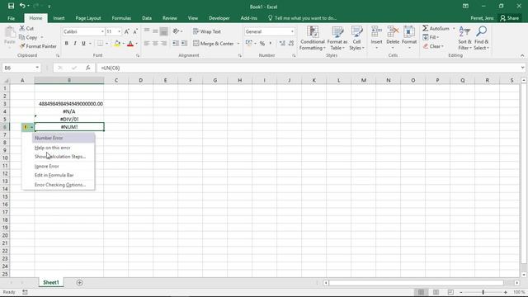Viewport: 528px width, 297px height.
Task: Apply comma style
Action: click(x=271, y=44)
